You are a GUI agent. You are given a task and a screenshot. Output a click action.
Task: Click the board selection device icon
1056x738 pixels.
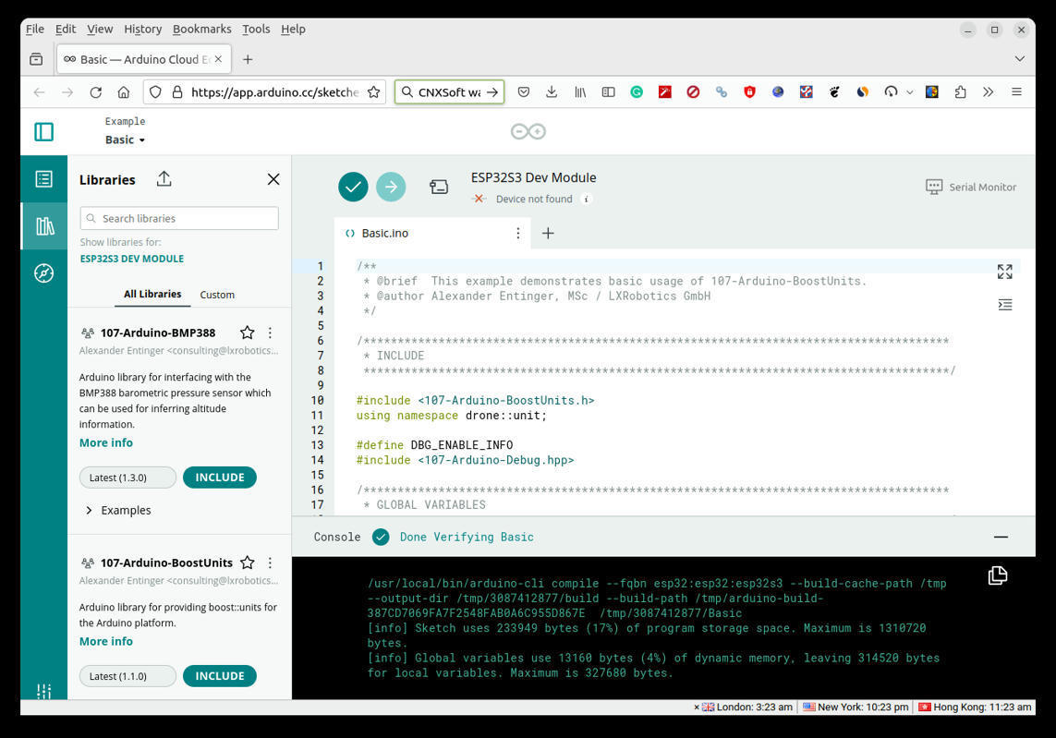pos(439,186)
